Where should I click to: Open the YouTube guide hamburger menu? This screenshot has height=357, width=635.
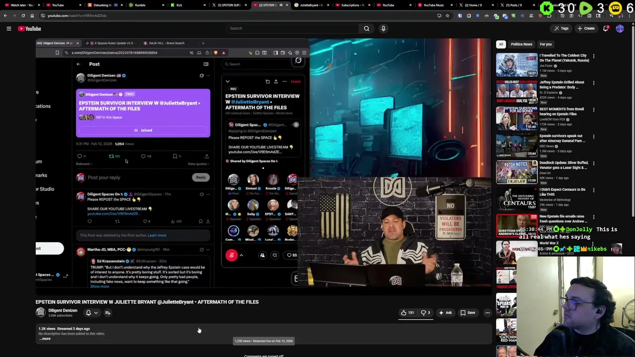9,28
